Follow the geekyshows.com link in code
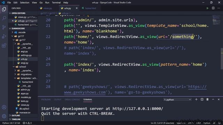223x125 pixels. (x=85, y=92)
